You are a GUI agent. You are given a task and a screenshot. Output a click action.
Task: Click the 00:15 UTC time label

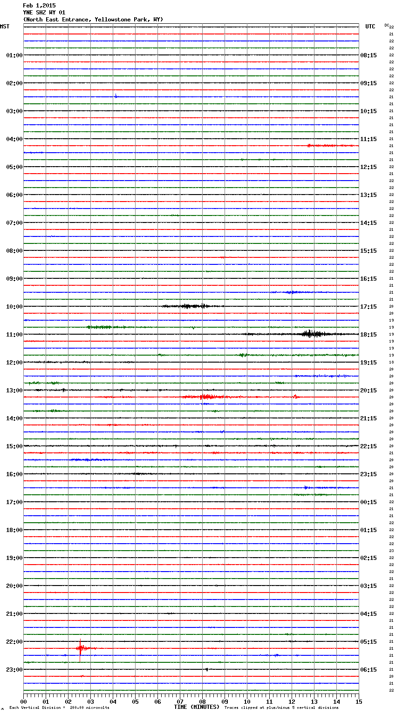[369, 502]
